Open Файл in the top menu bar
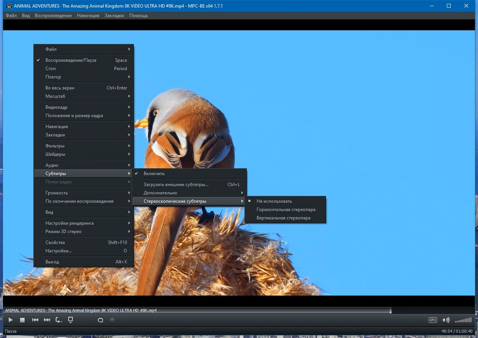This screenshot has width=478, height=338. [x=11, y=16]
